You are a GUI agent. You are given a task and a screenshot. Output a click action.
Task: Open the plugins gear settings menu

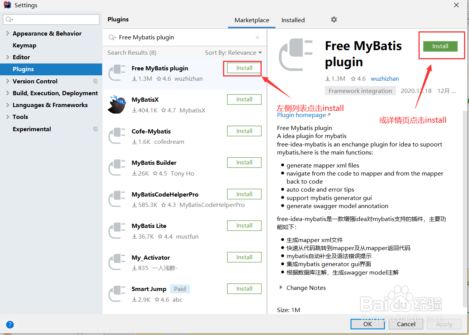(x=334, y=20)
